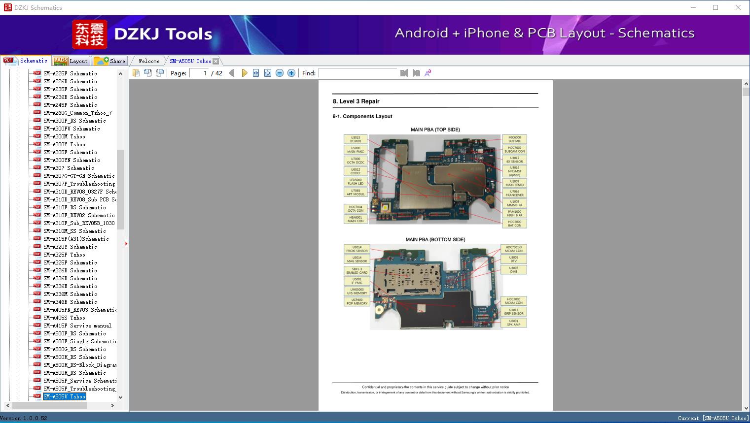Viewport: 750px width, 423px height.
Task: Switch to the Layout tab
Action: coord(71,61)
